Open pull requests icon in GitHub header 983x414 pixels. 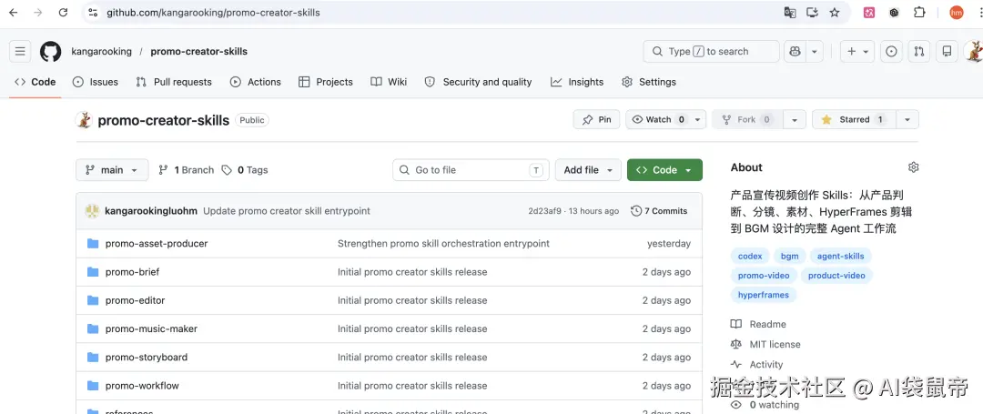pos(919,51)
